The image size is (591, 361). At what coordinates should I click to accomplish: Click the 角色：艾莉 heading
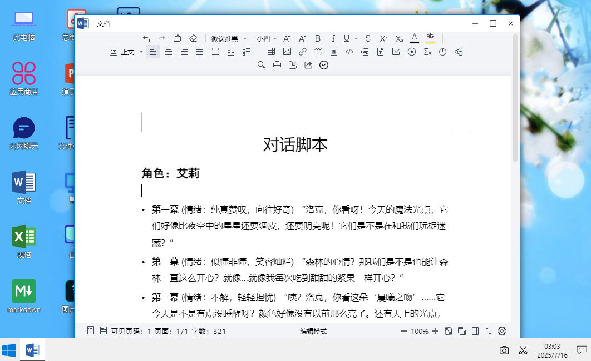[170, 173]
